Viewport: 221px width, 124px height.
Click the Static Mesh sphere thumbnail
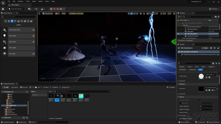coord(201,76)
